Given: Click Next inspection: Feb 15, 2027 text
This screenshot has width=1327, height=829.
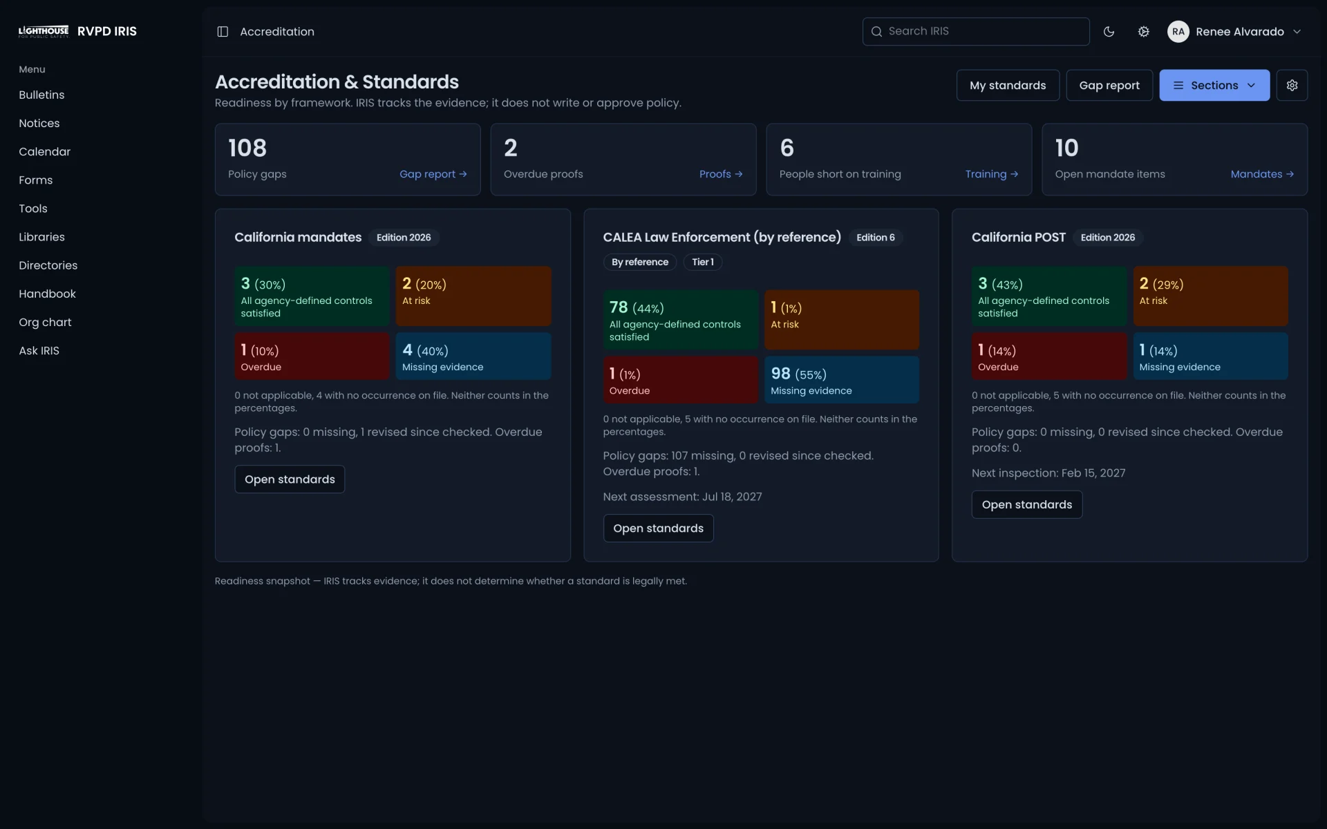Looking at the screenshot, I should 1048,473.
